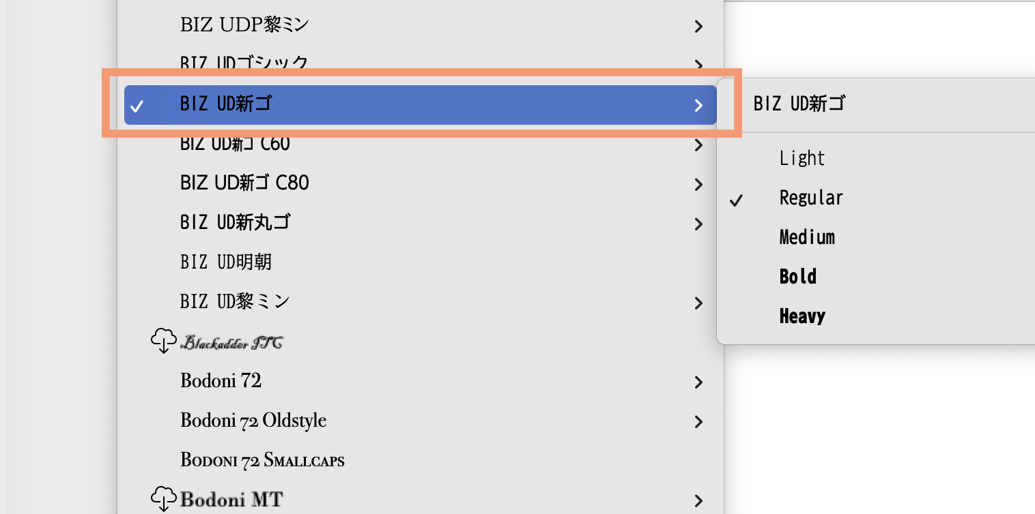Screen dimensions: 1035x514
Task: Select the BIZ UD新ゴ C80 font
Action: pyautogui.click(x=244, y=183)
